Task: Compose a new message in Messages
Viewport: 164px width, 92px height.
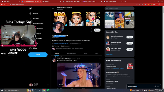Action: coord(155,86)
